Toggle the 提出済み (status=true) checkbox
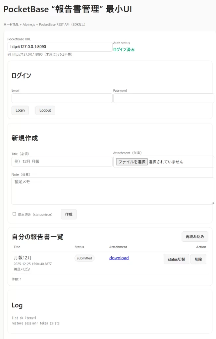 click(14, 214)
